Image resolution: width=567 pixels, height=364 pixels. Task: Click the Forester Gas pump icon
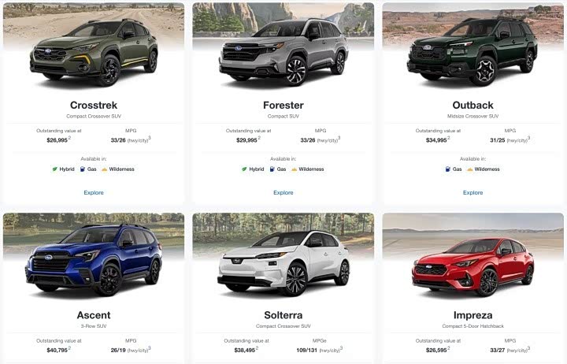pyautogui.click(x=272, y=169)
